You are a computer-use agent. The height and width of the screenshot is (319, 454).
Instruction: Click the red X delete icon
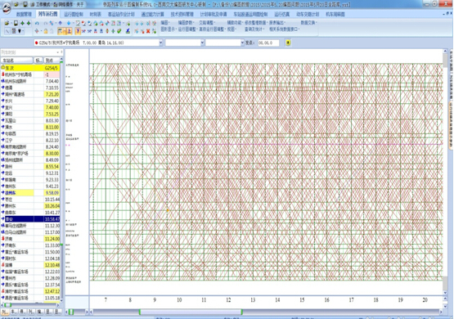148,31
